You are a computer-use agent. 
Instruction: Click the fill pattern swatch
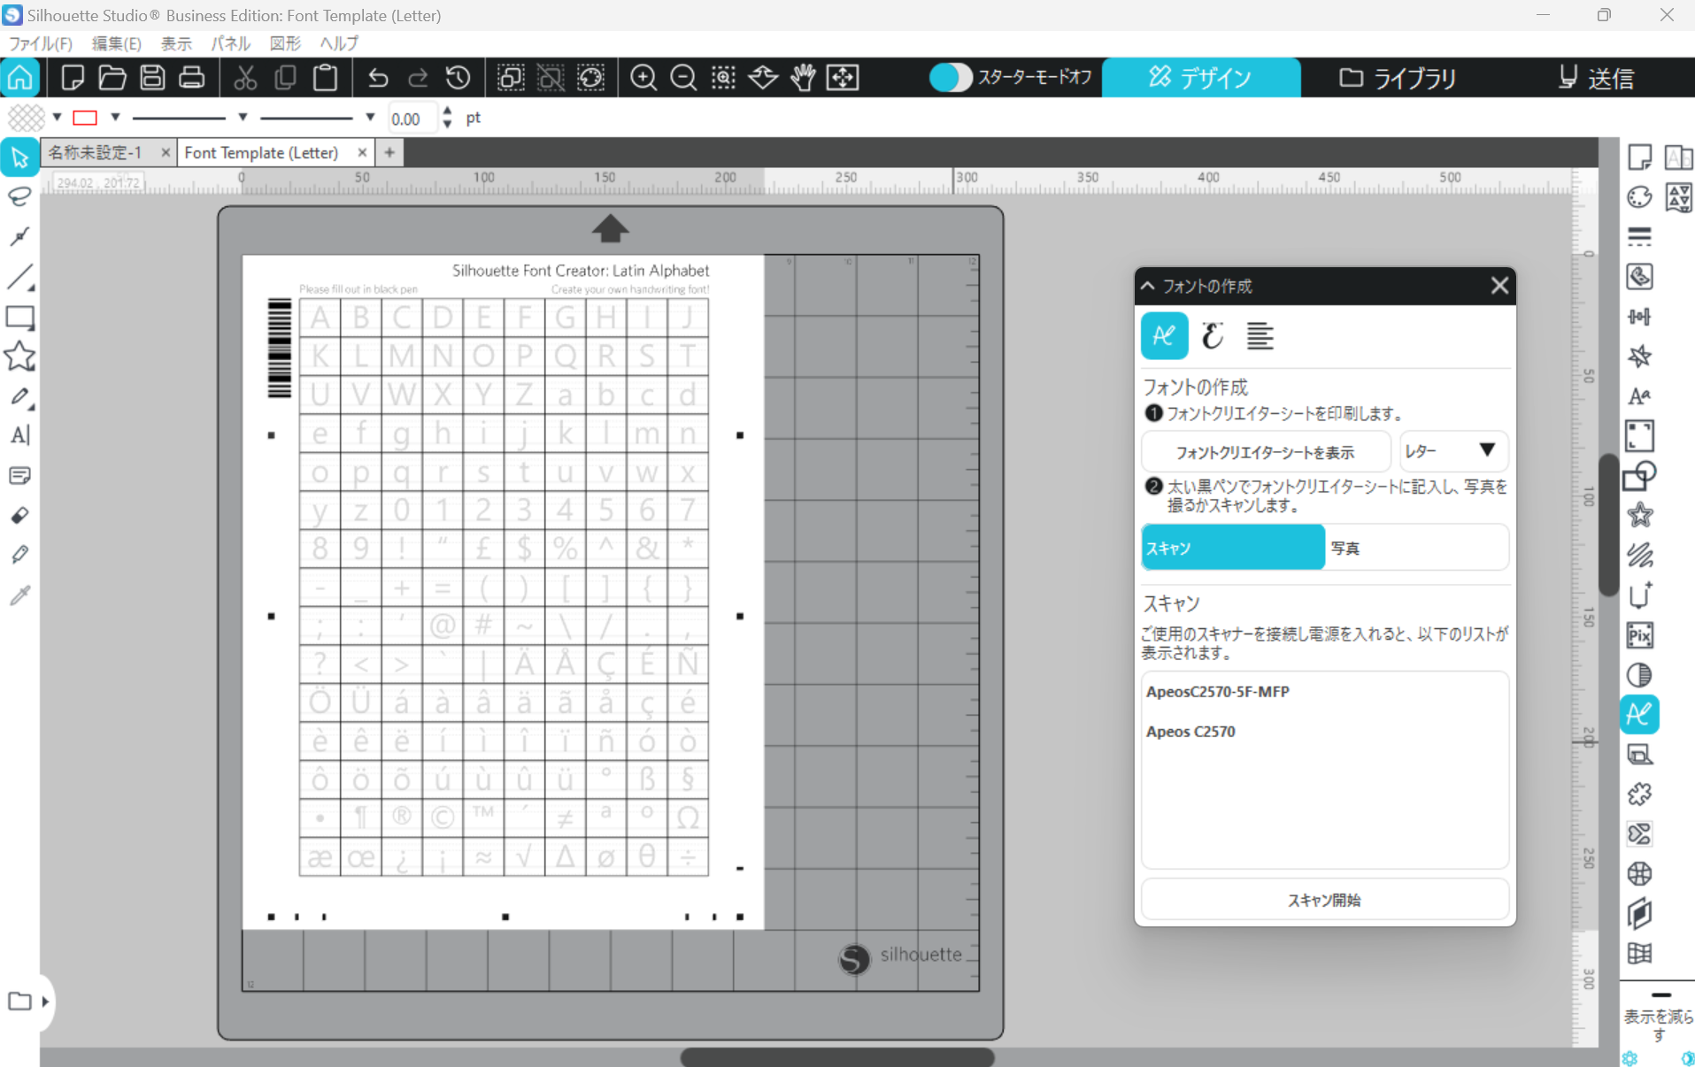[x=26, y=117]
